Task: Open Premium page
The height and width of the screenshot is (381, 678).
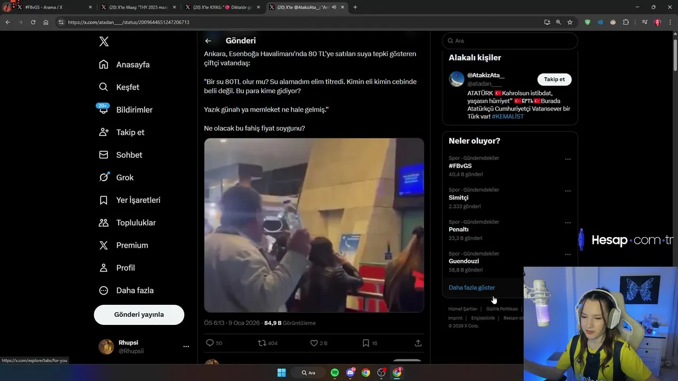Action: point(124,246)
